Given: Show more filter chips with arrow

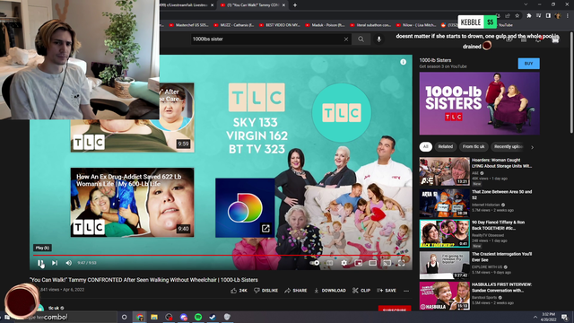Looking at the screenshot, I should click(x=532, y=147).
